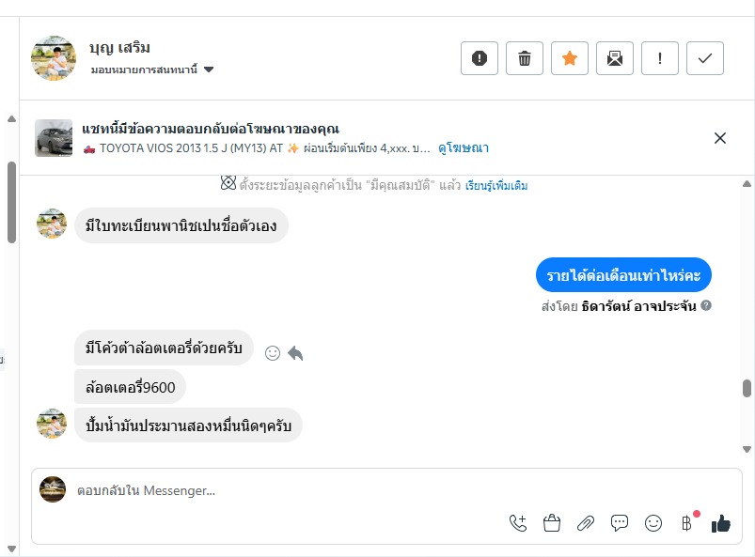Flag conversation with the exclamation mark button
The image size is (755, 557).
tap(660, 58)
